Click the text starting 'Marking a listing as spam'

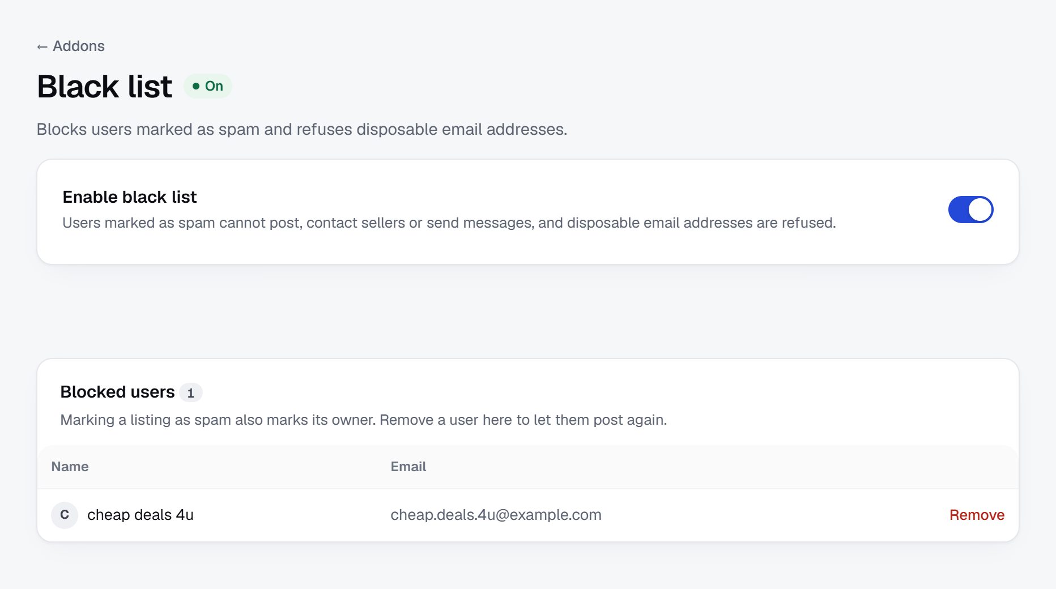click(x=364, y=420)
